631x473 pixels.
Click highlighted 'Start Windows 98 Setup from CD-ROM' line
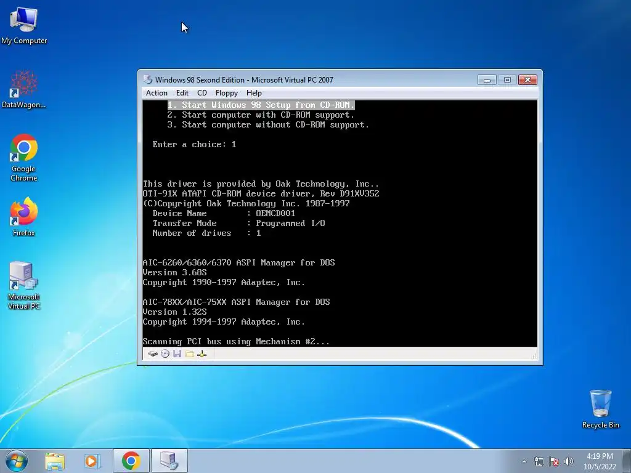pos(261,105)
